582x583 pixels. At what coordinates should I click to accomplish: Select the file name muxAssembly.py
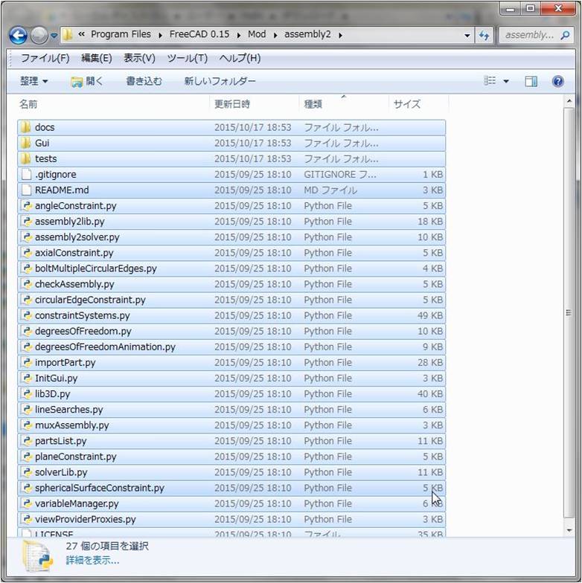pos(71,425)
